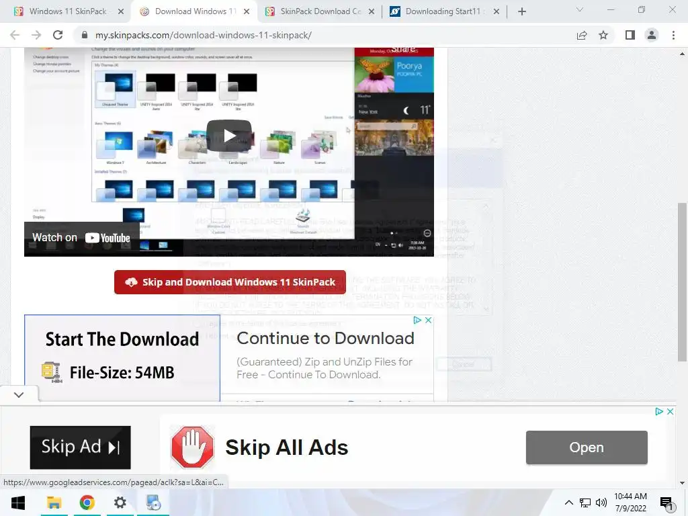Play the YouTube video
This screenshot has height=516, width=688.
click(229, 135)
